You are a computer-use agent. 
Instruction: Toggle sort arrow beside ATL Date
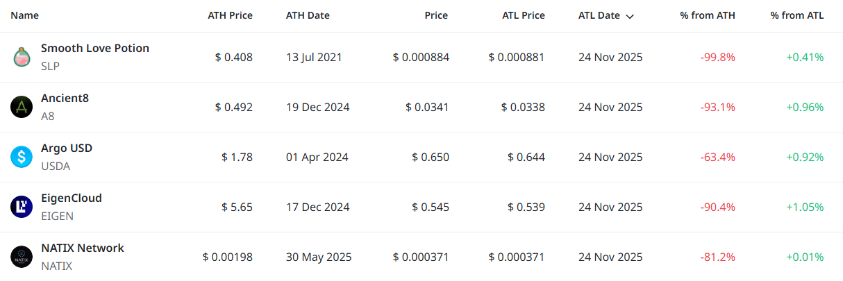(630, 16)
